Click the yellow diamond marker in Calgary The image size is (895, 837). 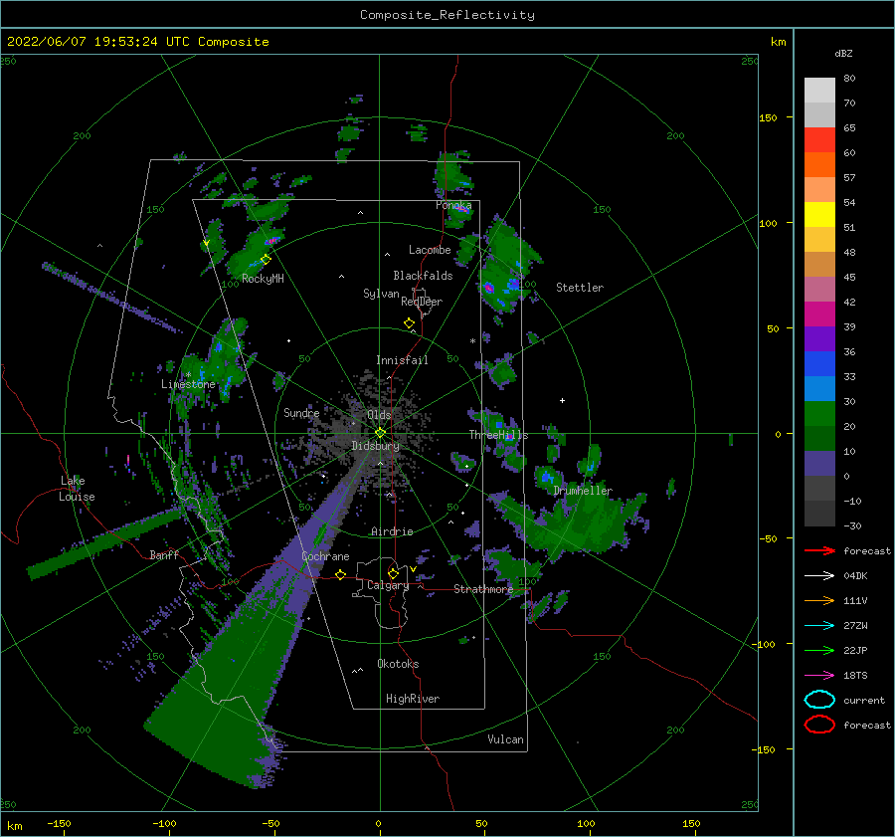(393, 573)
